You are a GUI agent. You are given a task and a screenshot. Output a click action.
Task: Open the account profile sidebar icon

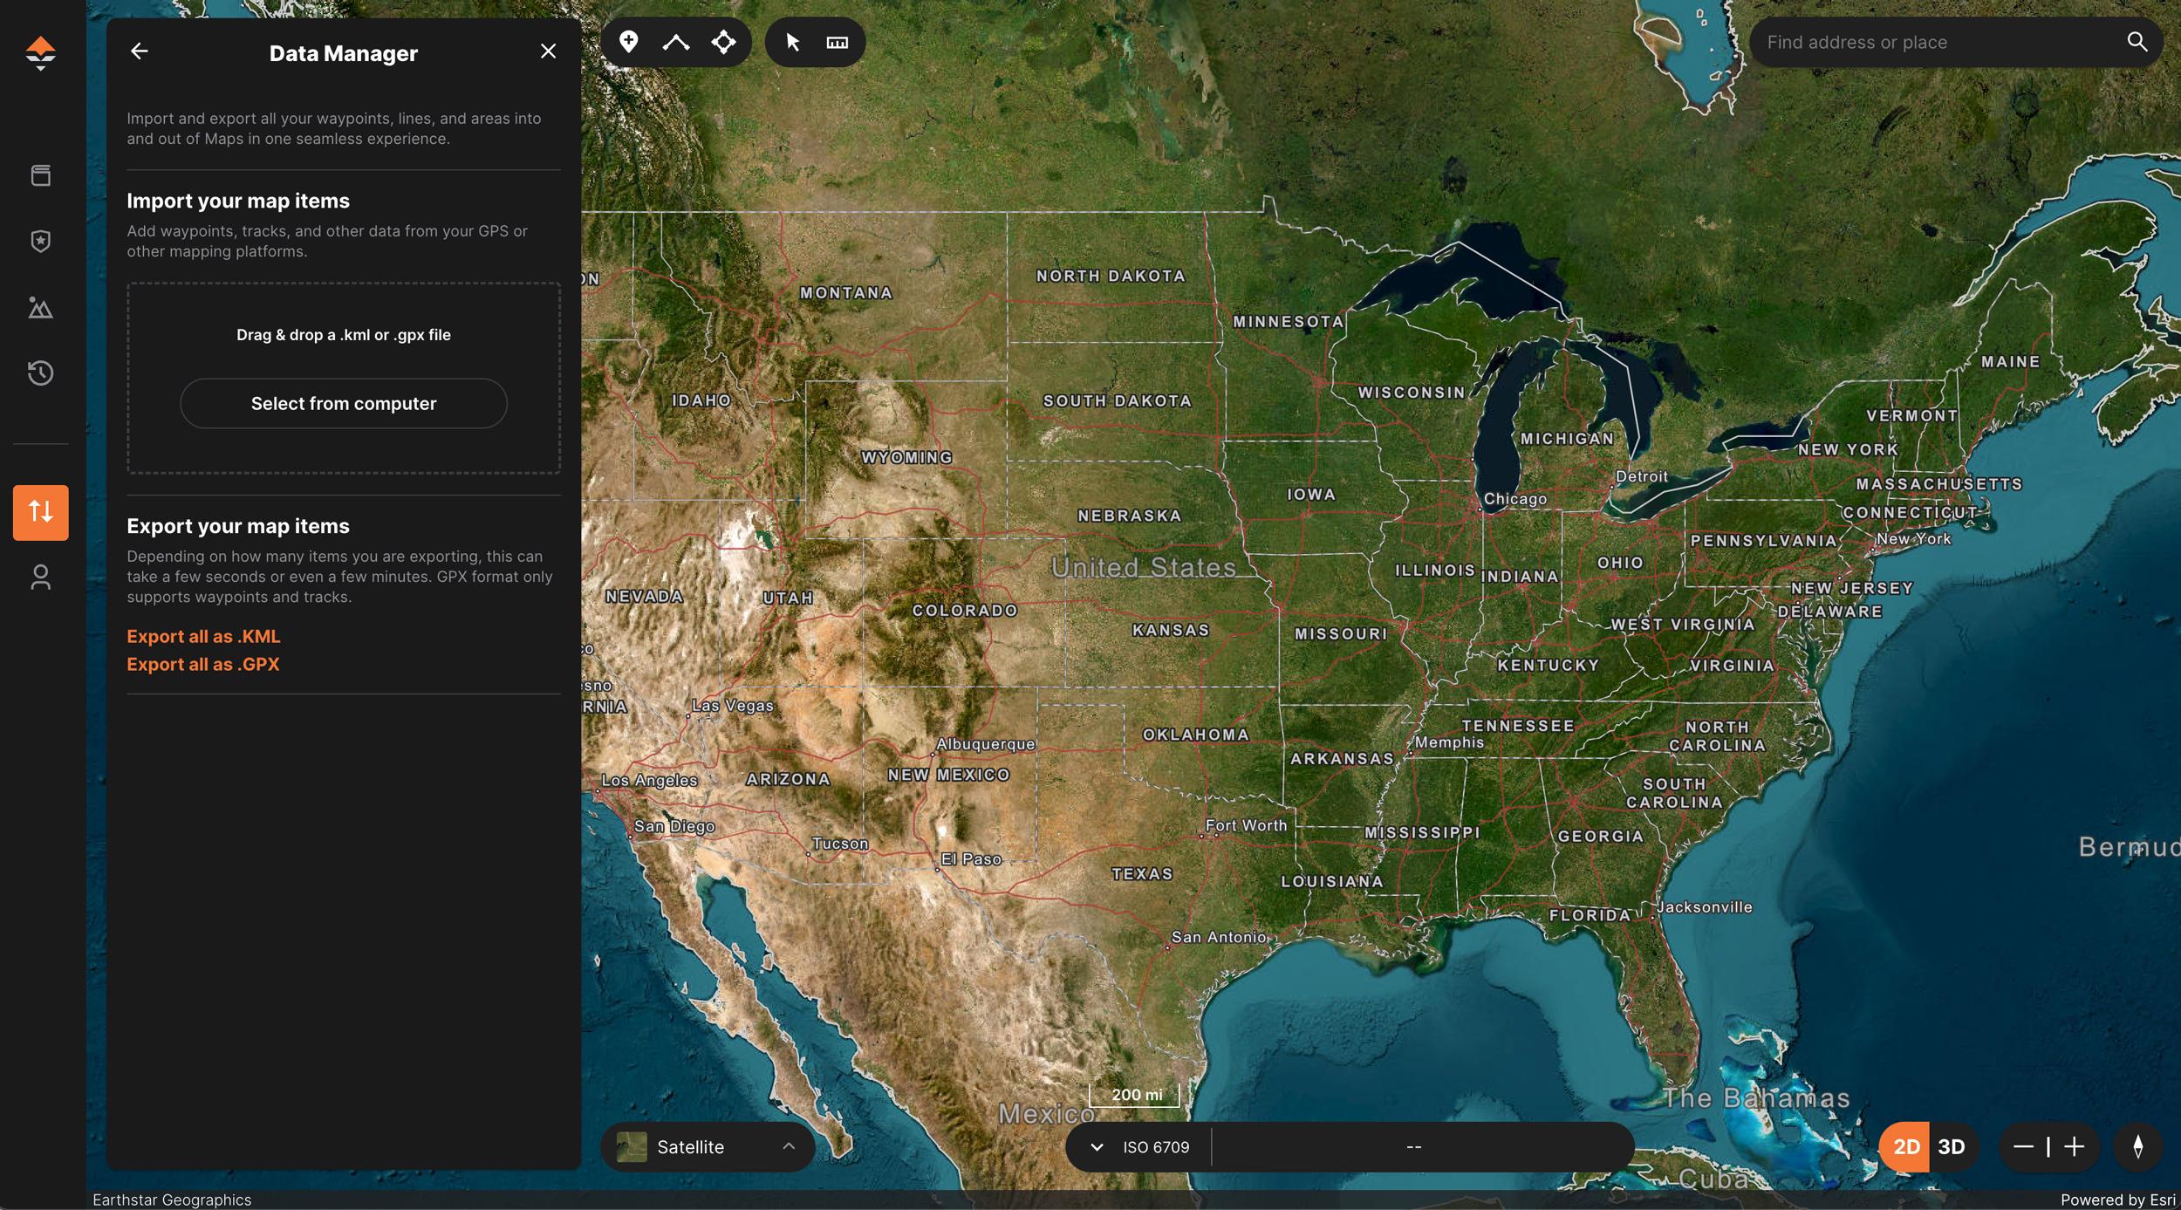coord(40,577)
